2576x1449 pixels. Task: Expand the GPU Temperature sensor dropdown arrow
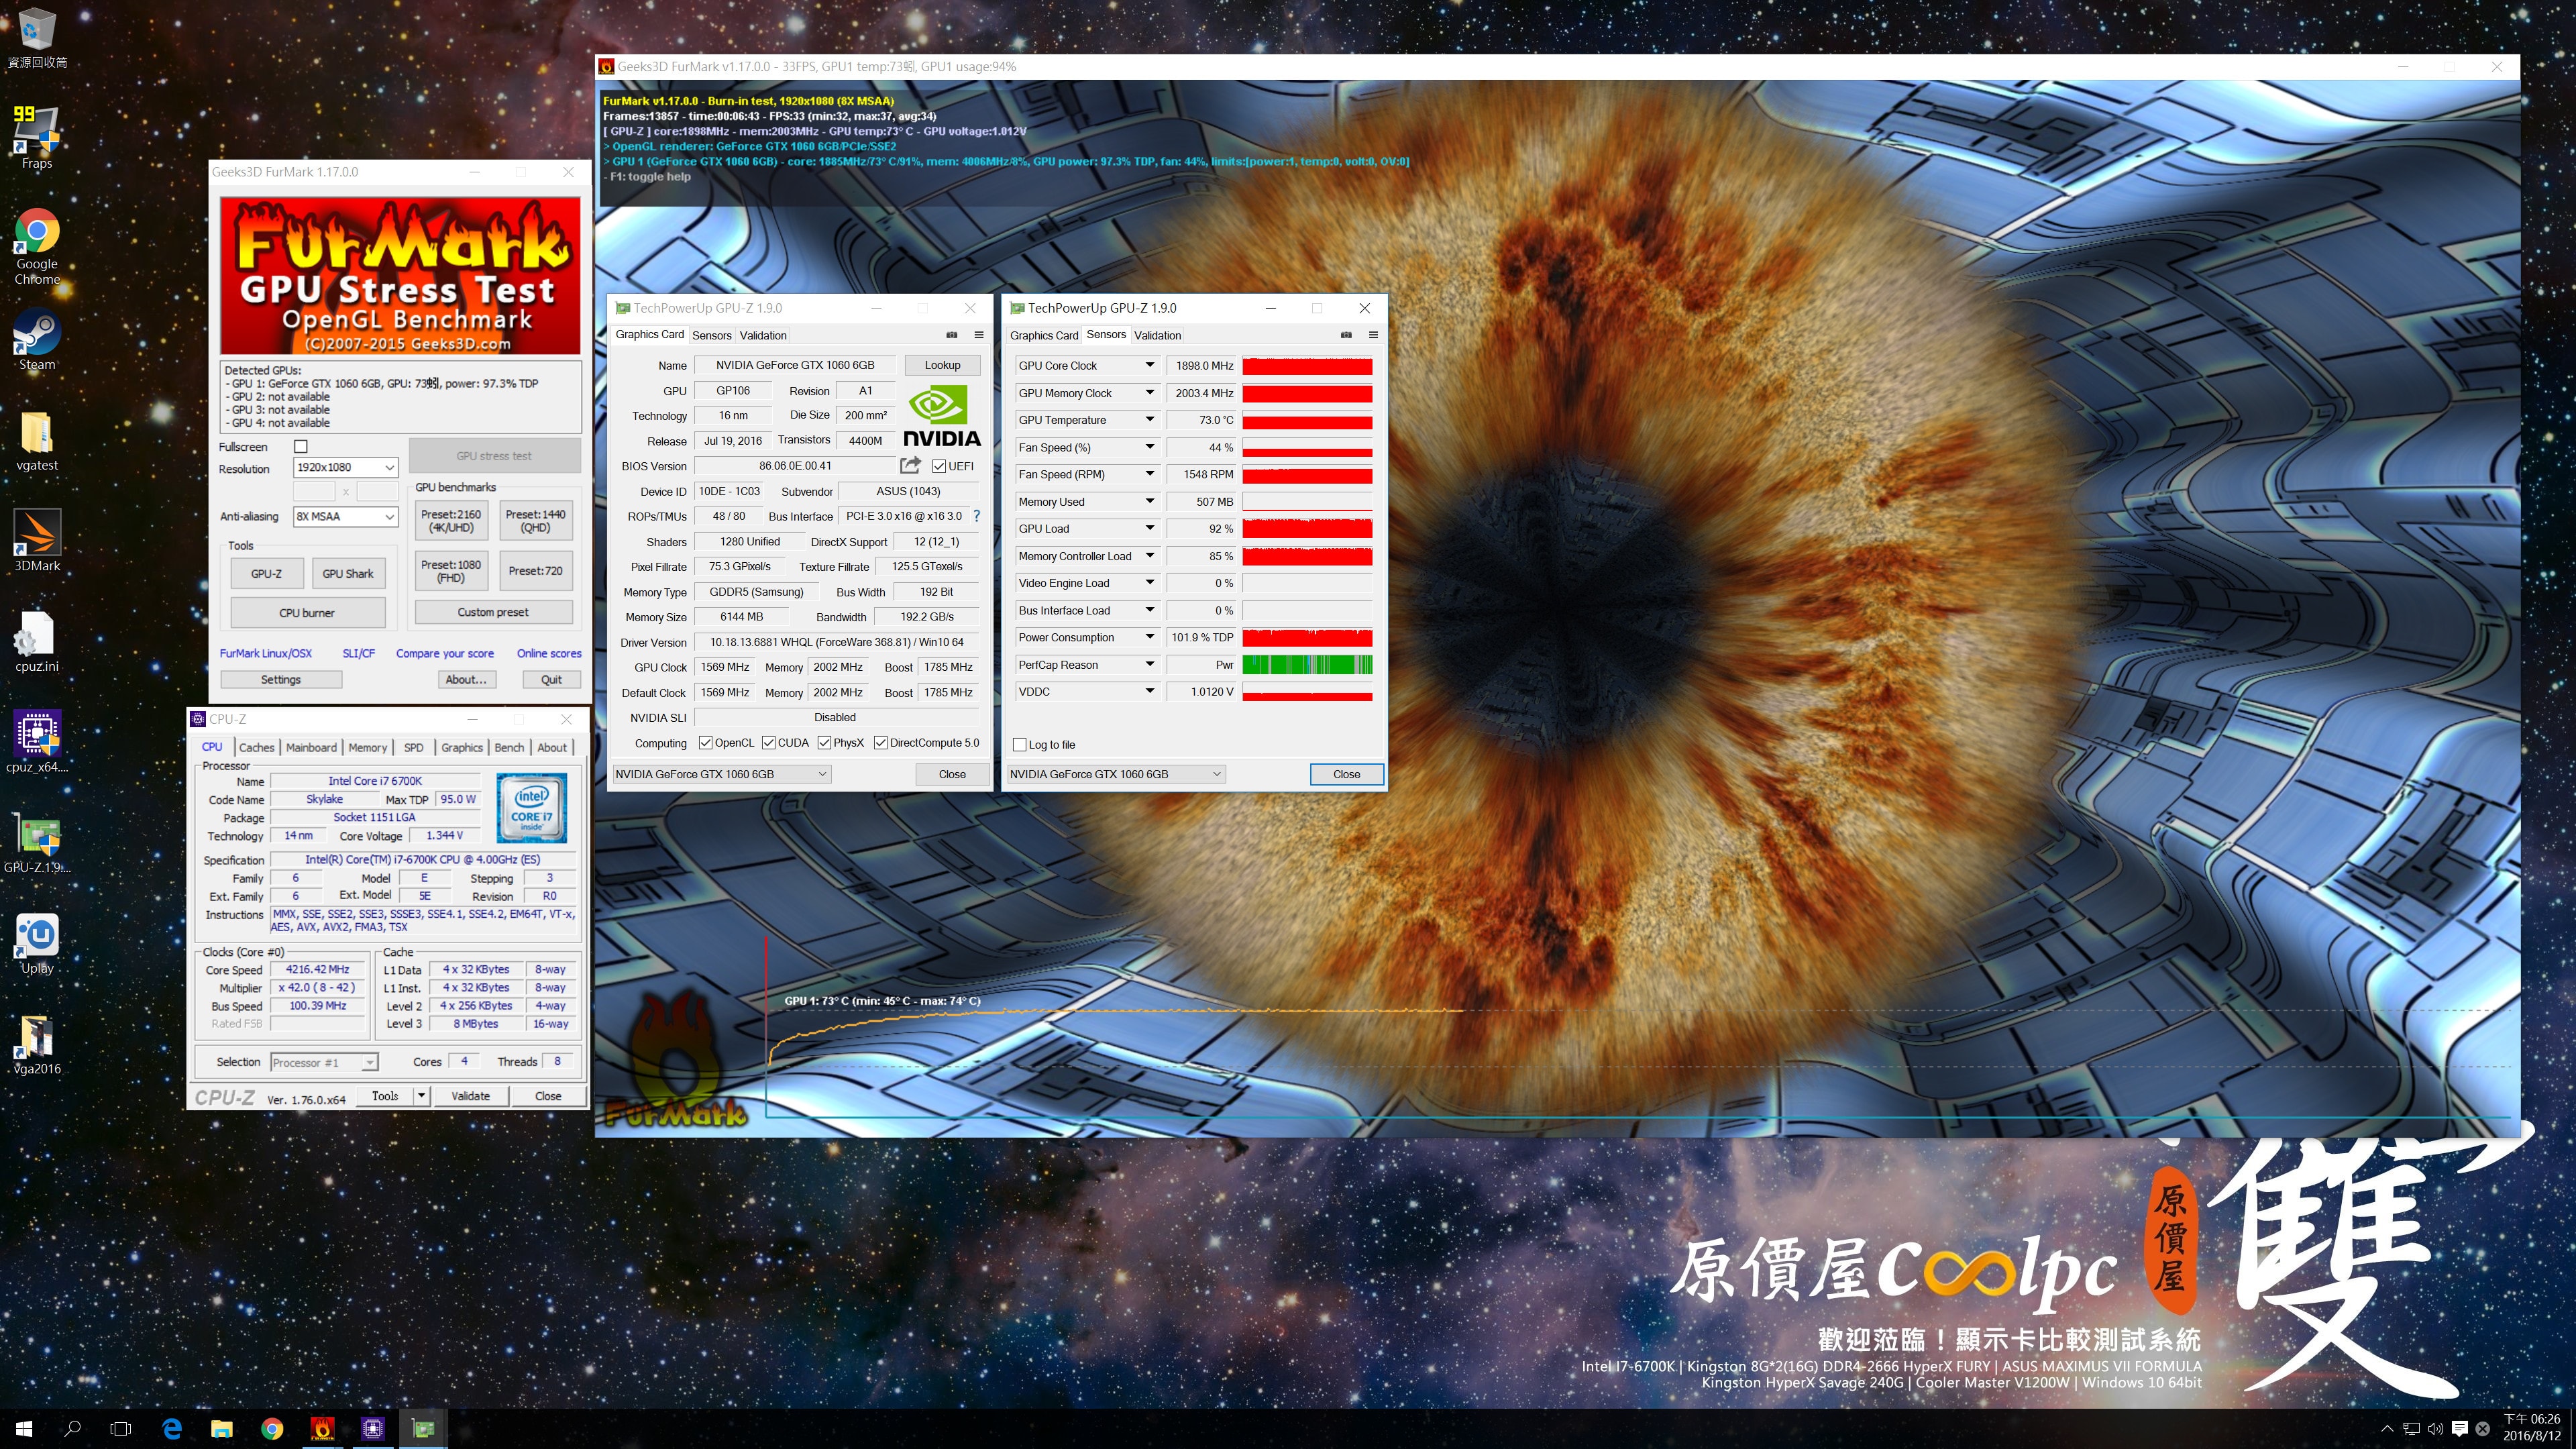pos(1150,420)
